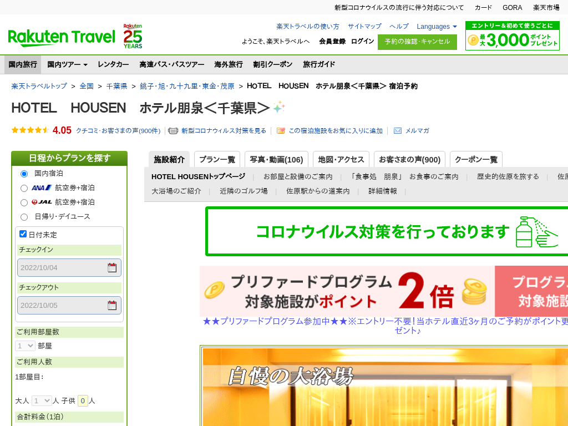Click 楽天トラベルトップ breadcrumb link
The image size is (568, 426).
[39, 86]
